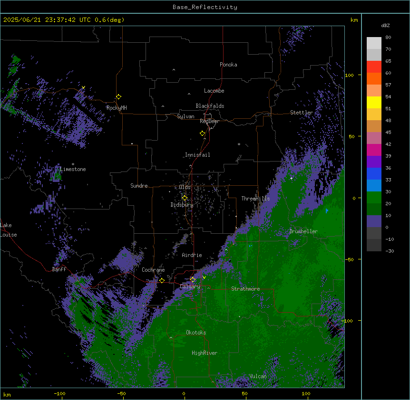The width and height of the screenshot is (410, 400).
Task: Click the yellow diamond marker directly above Calgary label
Action: pos(193,280)
